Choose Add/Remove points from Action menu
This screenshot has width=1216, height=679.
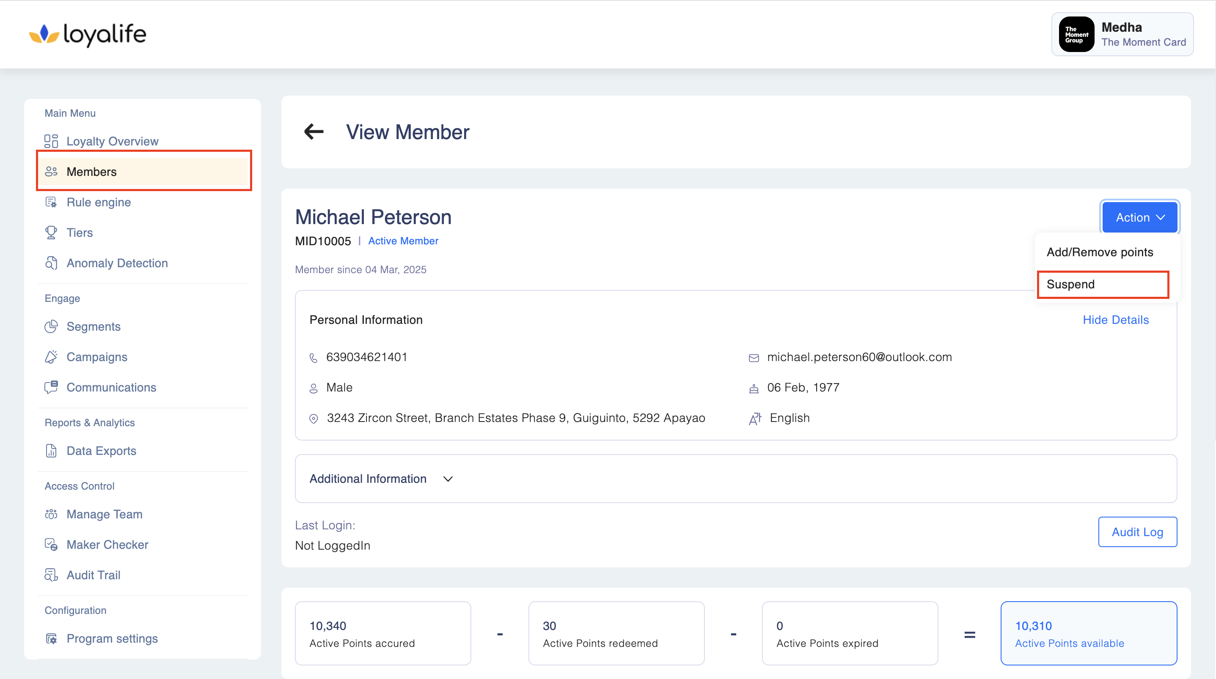coord(1099,252)
